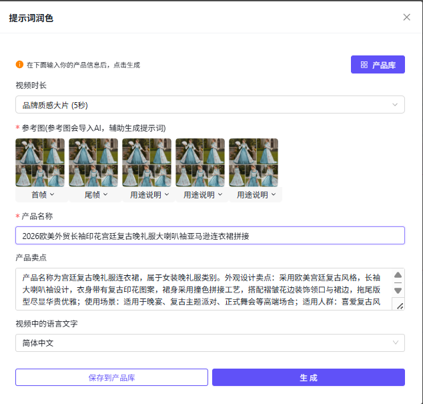Click the down arrow of 产品卖点 scrollbar

point(398,290)
